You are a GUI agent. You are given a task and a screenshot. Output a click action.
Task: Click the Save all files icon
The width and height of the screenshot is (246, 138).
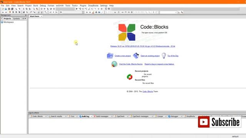tap(12, 9)
